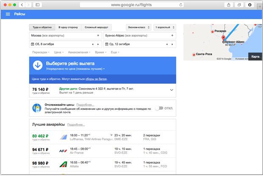
Task: Open Safari downloads button
Action: click(x=250, y=5)
